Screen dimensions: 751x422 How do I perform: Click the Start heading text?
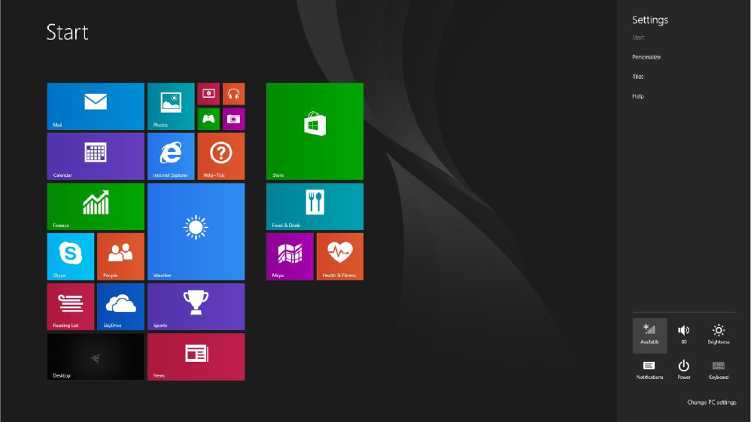point(67,32)
